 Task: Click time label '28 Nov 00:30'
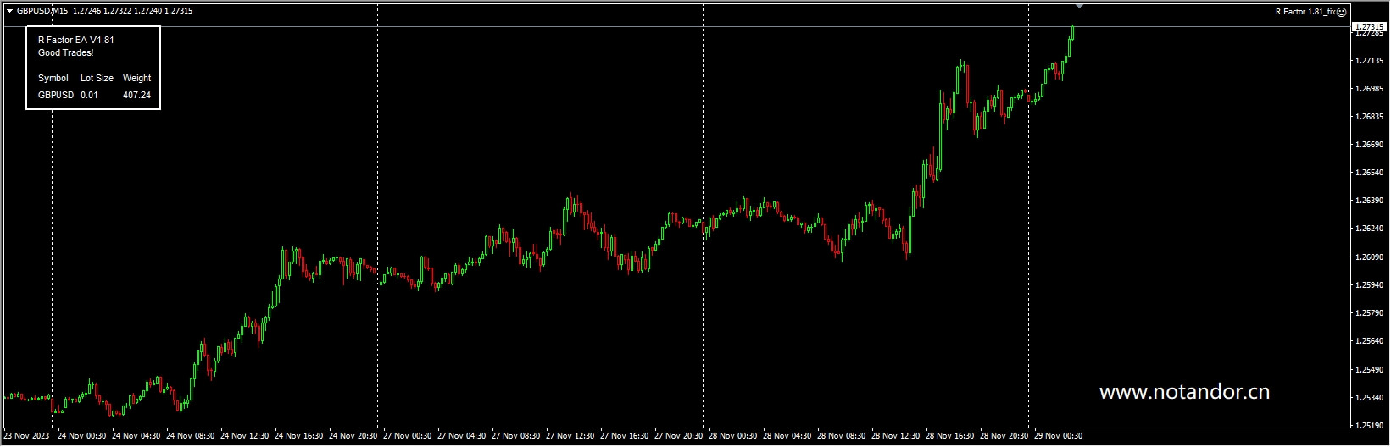pos(732,436)
